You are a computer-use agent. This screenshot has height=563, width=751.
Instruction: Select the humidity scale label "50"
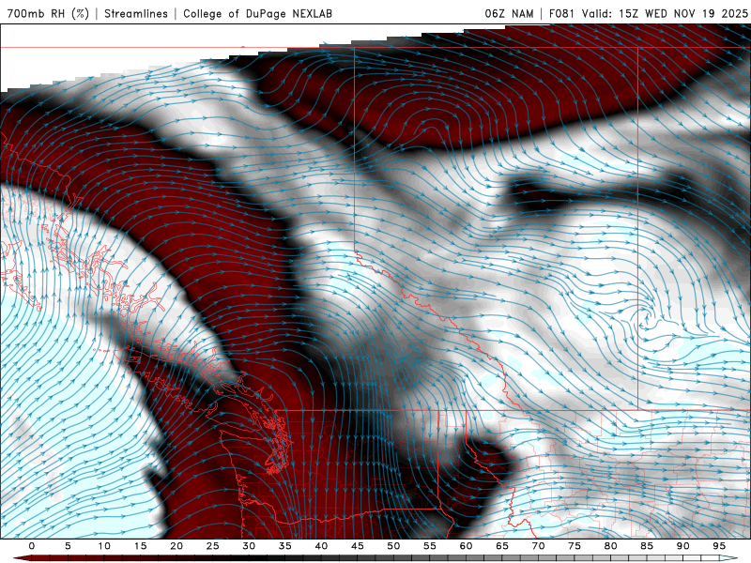click(x=393, y=546)
